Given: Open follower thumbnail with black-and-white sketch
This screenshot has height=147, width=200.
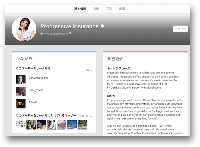Looking at the screenshot, I should coord(51,125).
